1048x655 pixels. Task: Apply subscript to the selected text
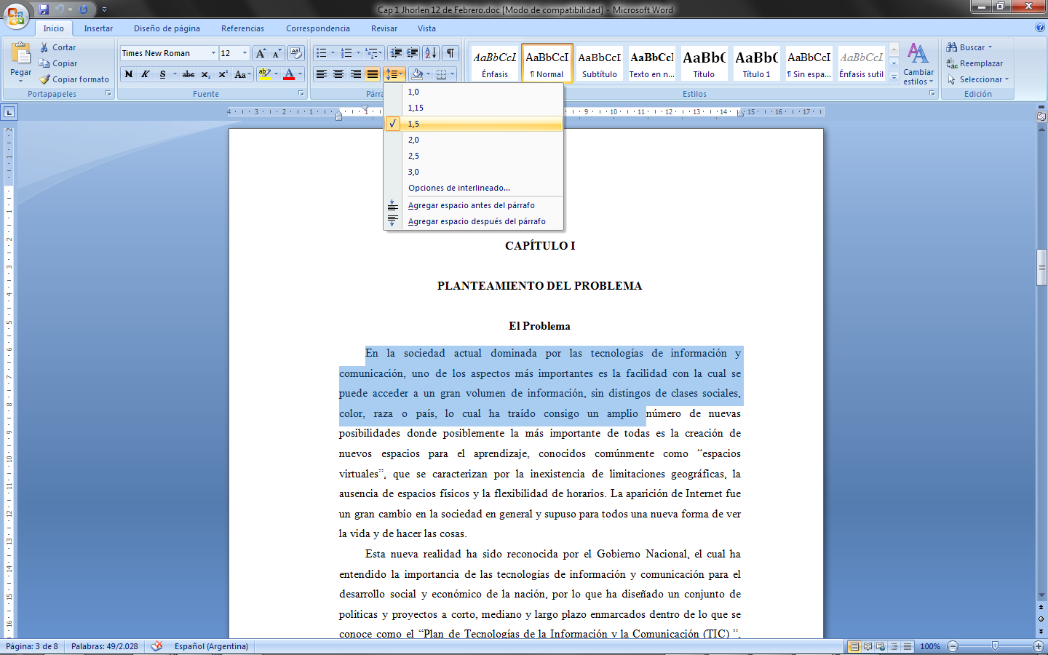(206, 74)
